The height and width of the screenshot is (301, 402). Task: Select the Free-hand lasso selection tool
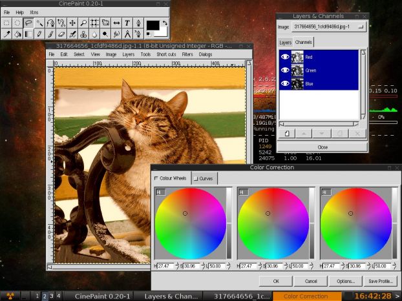click(28, 23)
